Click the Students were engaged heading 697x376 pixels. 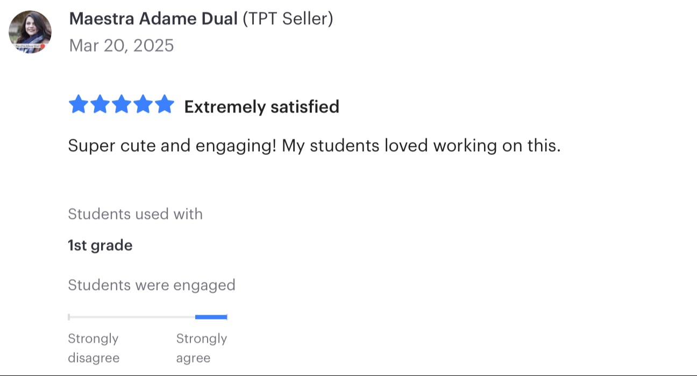pyautogui.click(x=152, y=285)
